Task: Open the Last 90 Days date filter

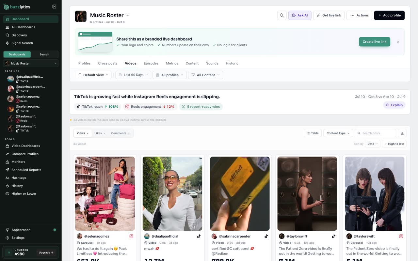Action: coord(133,75)
